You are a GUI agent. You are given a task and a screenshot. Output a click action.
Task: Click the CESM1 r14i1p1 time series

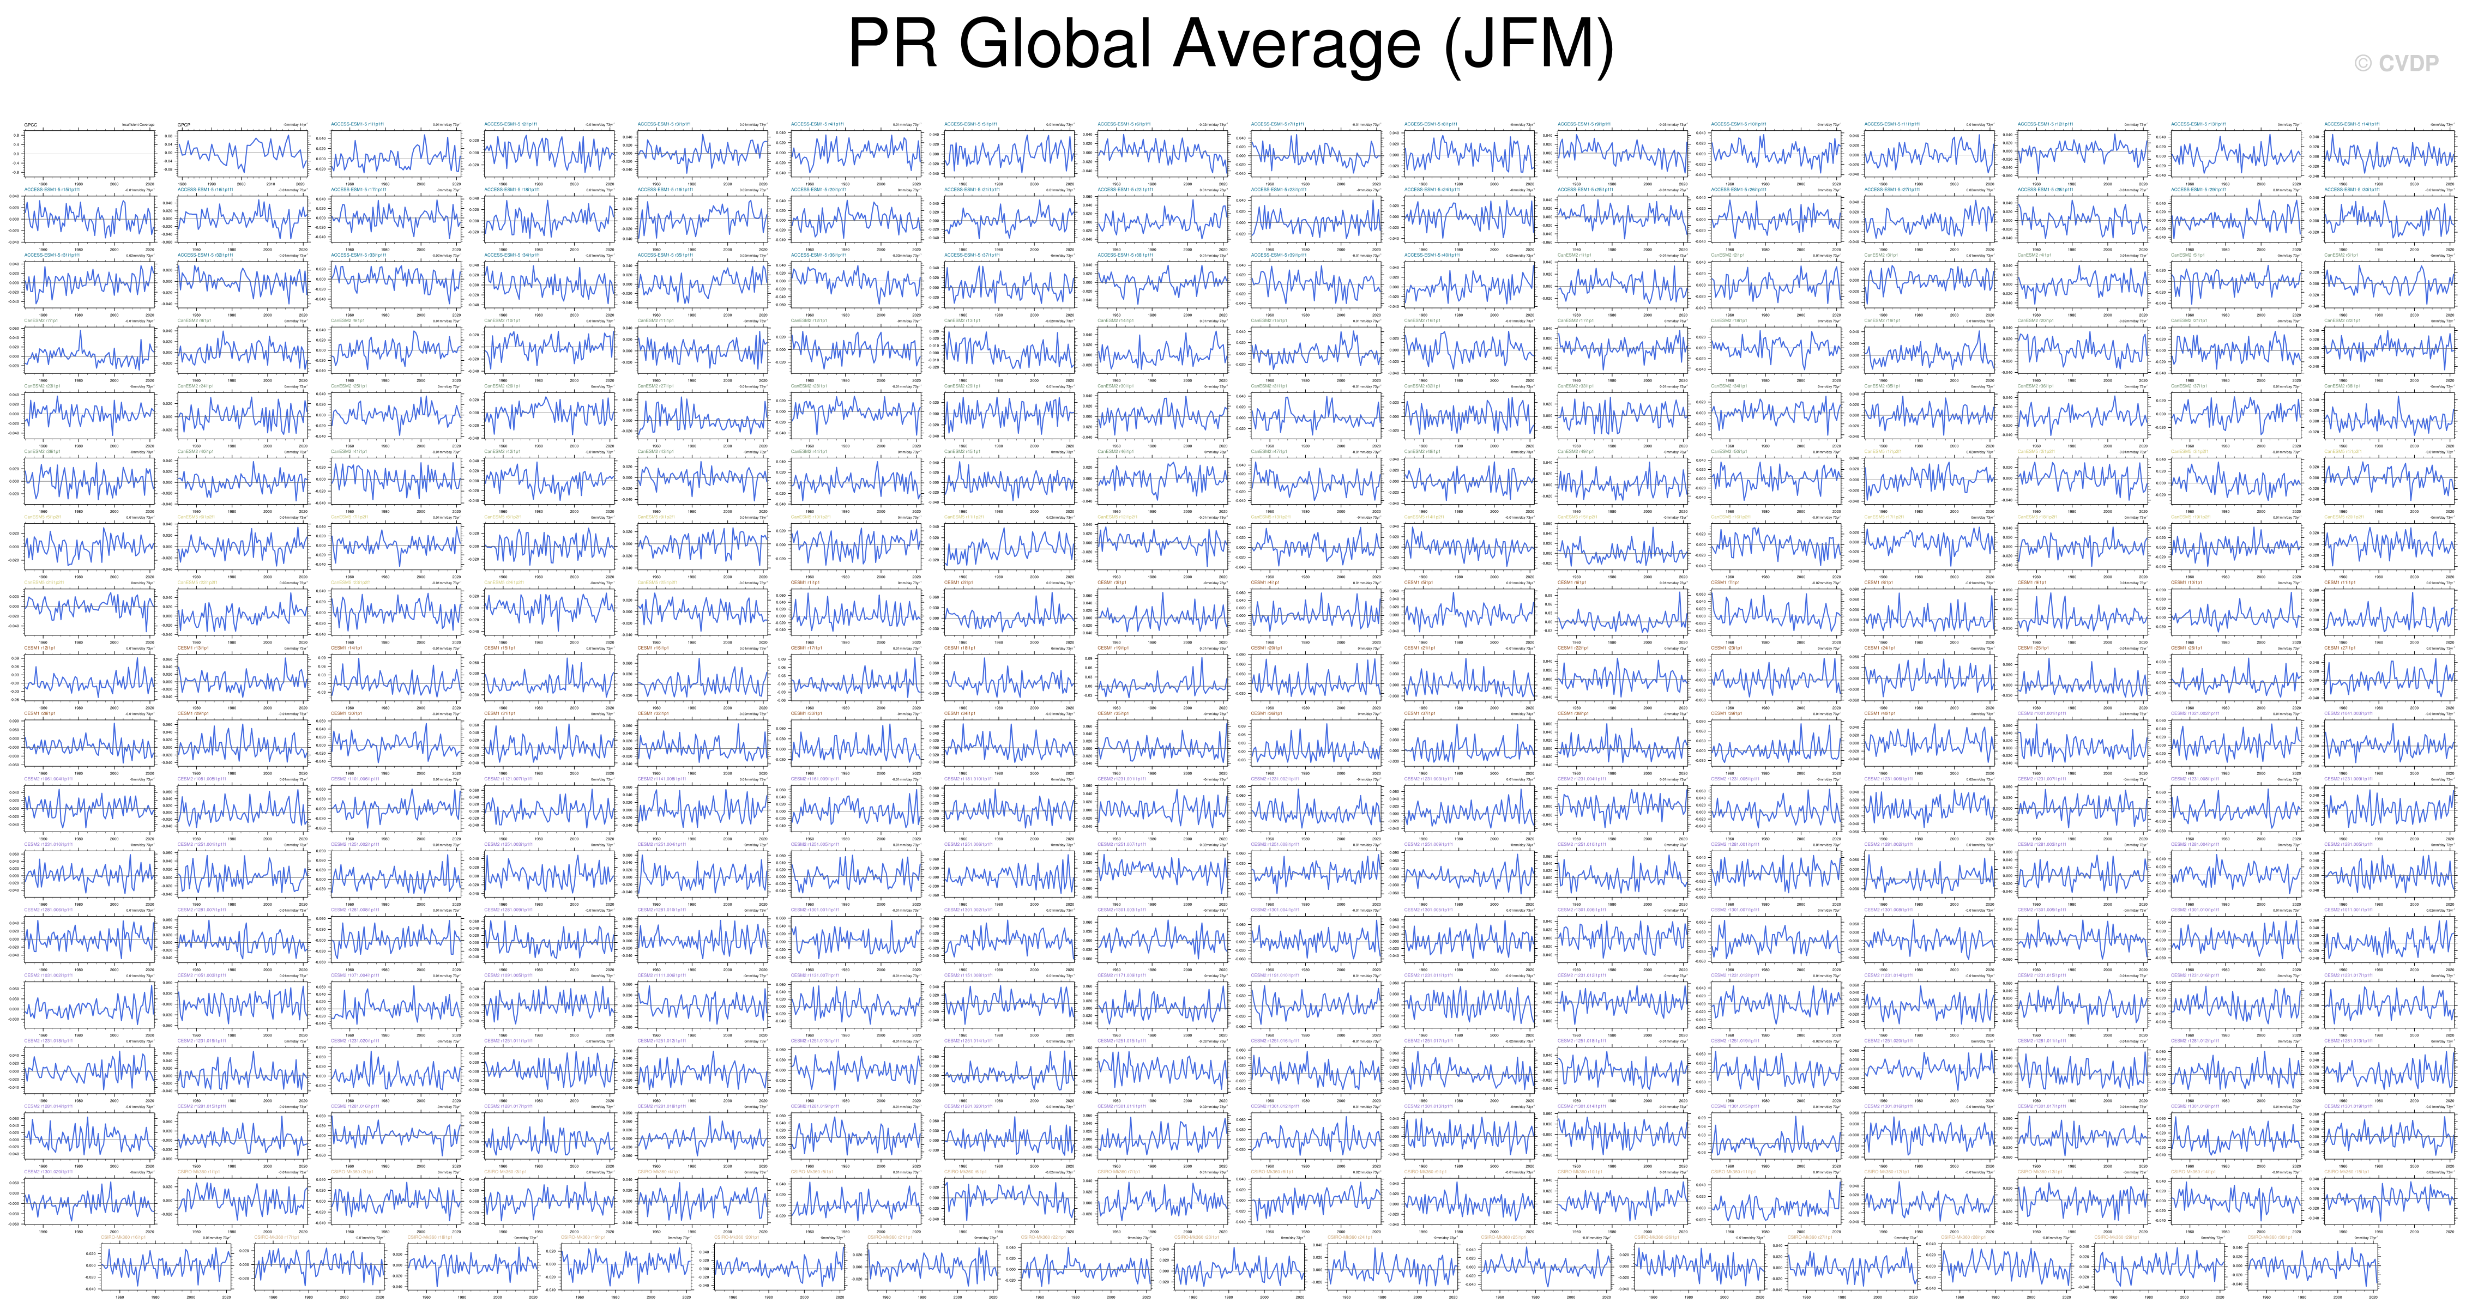(x=395, y=677)
